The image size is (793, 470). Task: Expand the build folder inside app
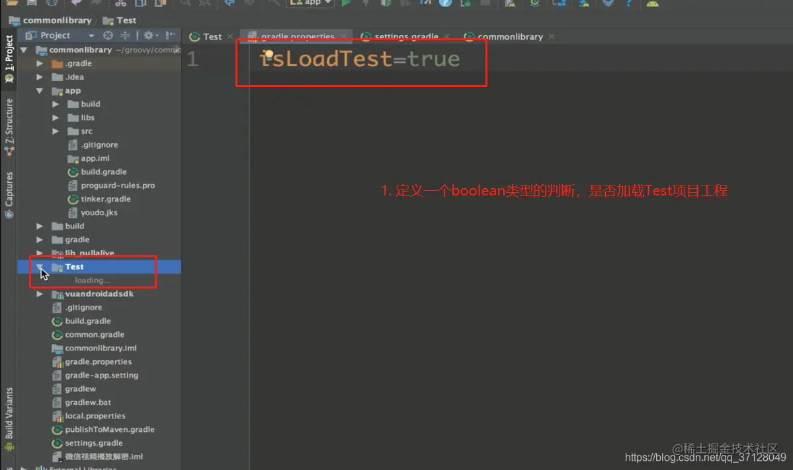(x=56, y=104)
